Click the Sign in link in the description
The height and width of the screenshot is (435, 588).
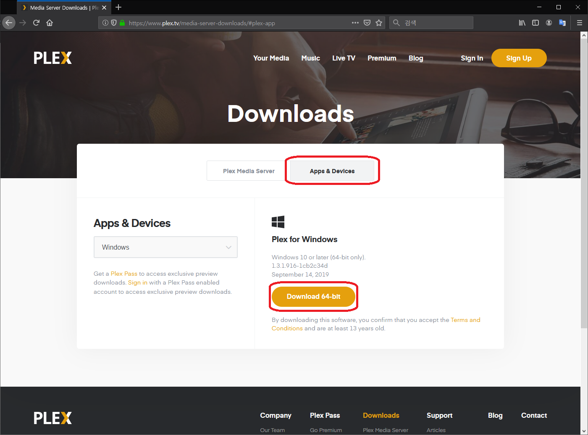click(138, 282)
